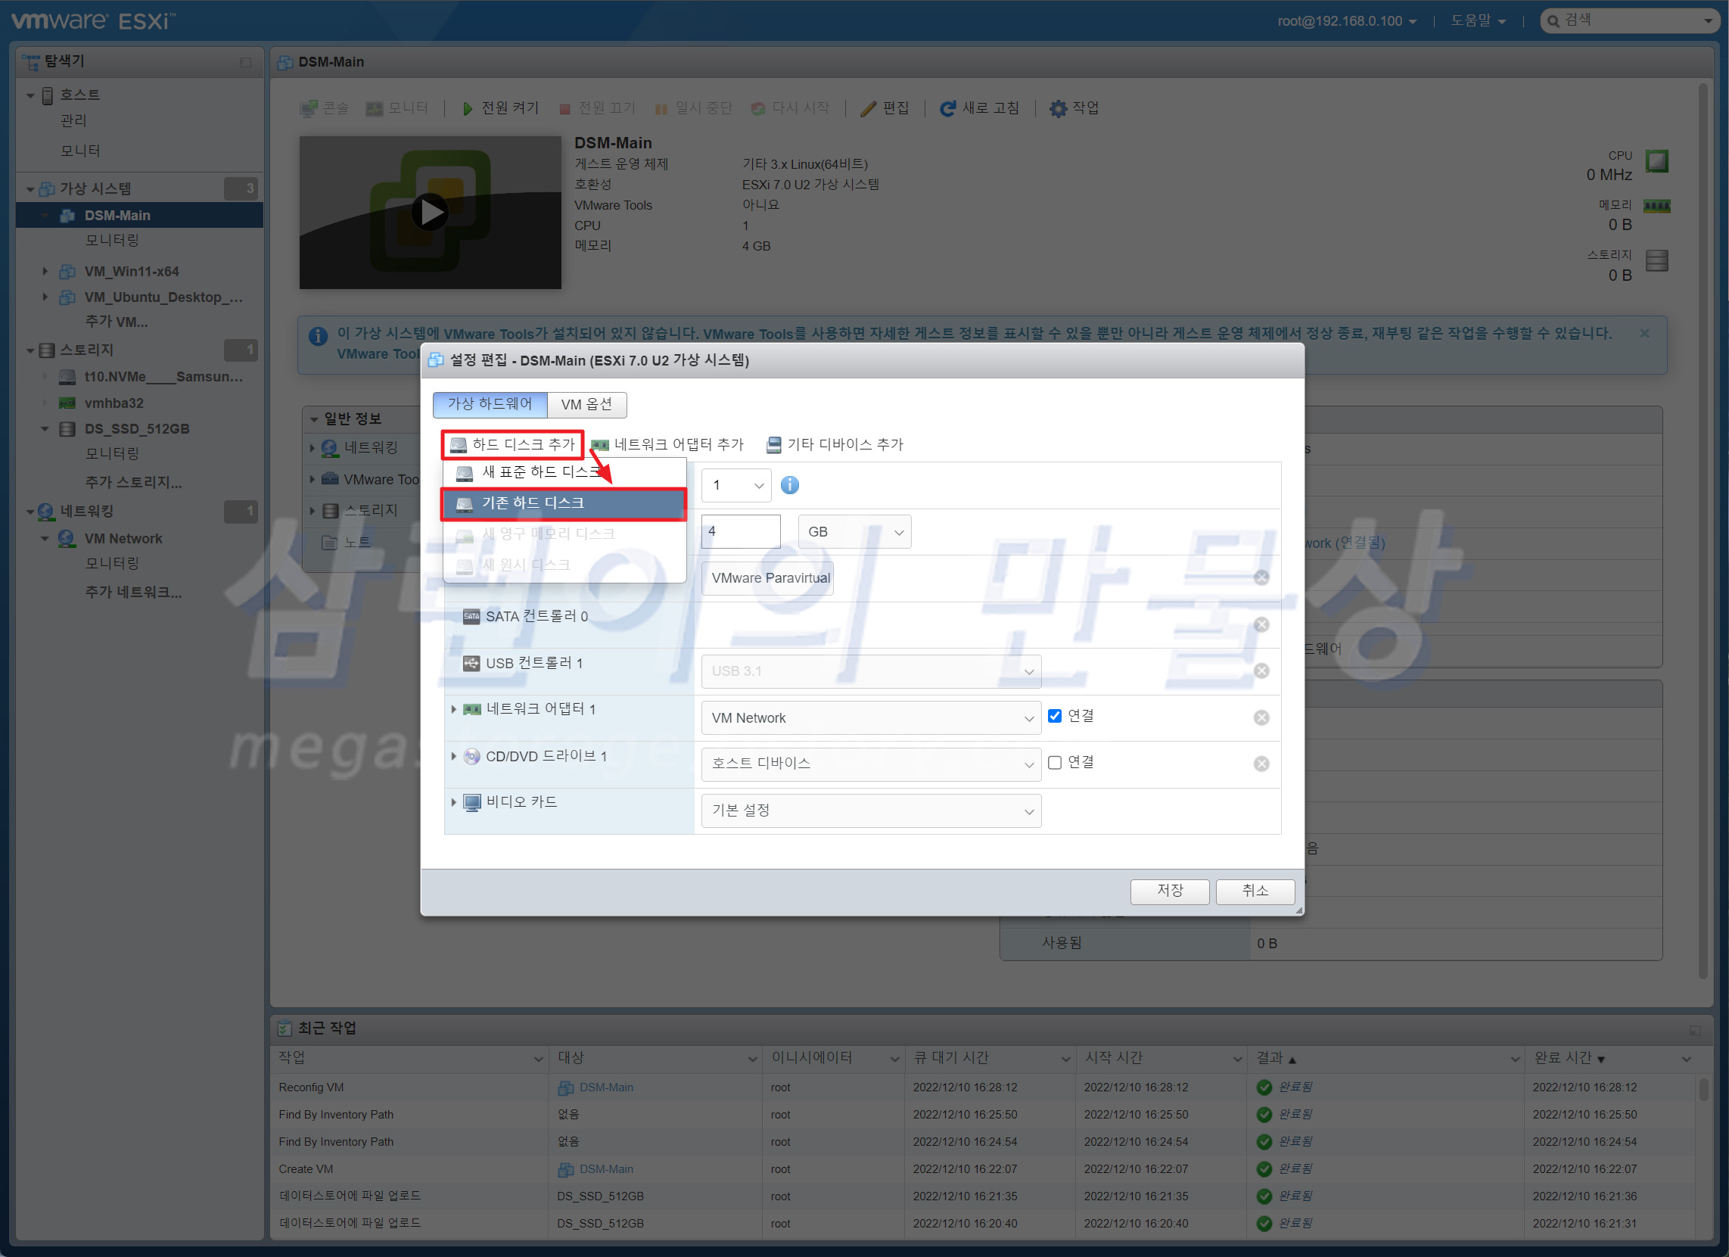This screenshot has width=1729, height=1257.
Task: Click the refresh (새로 고침) toolbar icon
Action: pyautogui.click(x=947, y=108)
